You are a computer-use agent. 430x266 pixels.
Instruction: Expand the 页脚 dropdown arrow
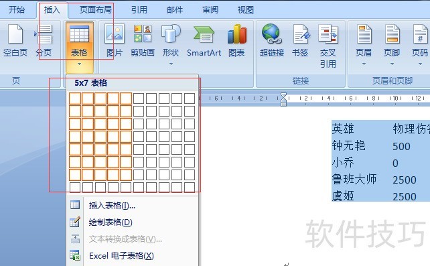(x=392, y=64)
